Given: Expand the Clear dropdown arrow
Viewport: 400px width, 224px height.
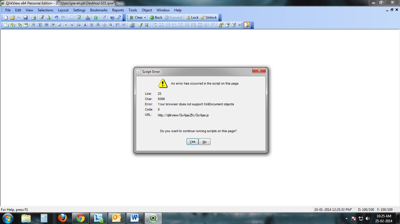Looking at the screenshot, I should point(145,17).
